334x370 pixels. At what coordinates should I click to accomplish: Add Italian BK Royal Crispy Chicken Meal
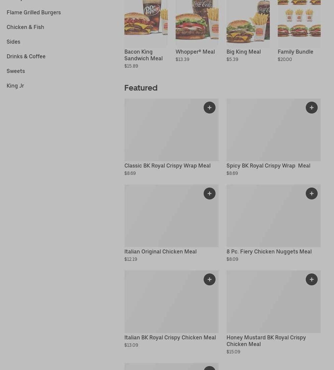[210, 279]
